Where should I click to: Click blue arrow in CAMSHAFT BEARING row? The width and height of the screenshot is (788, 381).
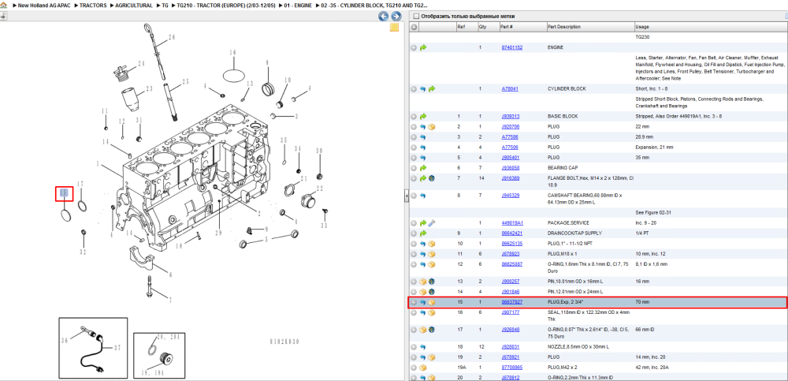pos(423,196)
